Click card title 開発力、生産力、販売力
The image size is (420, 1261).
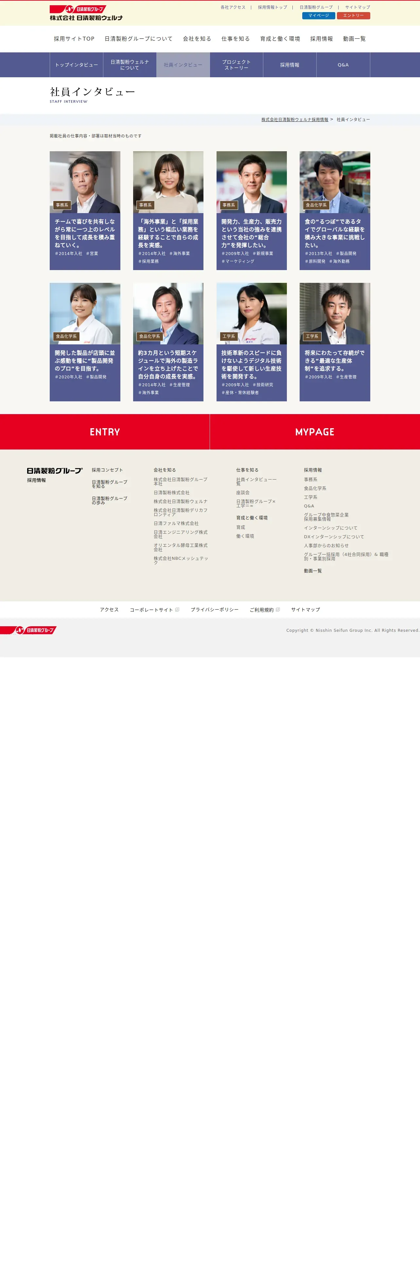(x=251, y=233)
